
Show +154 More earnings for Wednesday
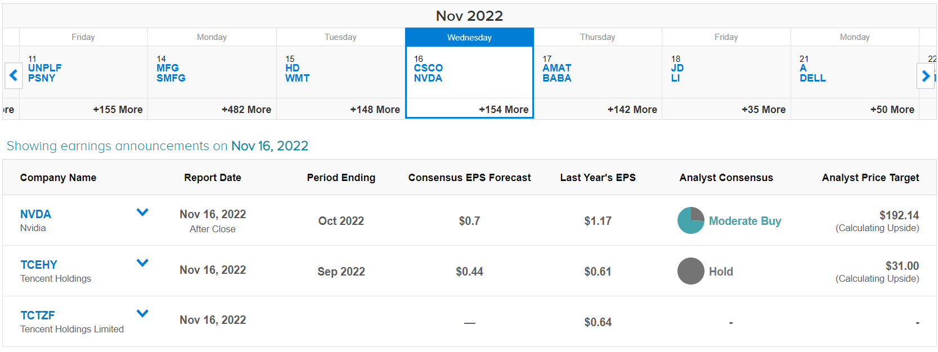[x=504, y=110]
